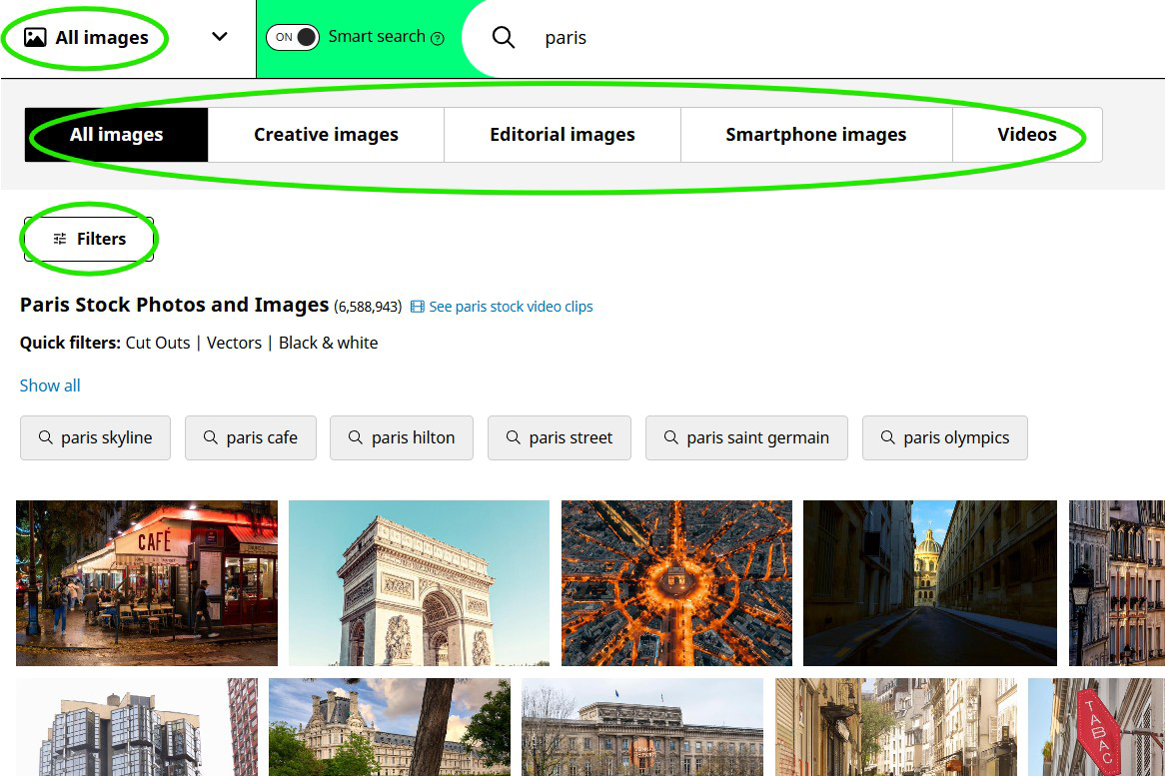Select the All images tab
Viewport: 1165px width, 776px height.
[116, 135]
